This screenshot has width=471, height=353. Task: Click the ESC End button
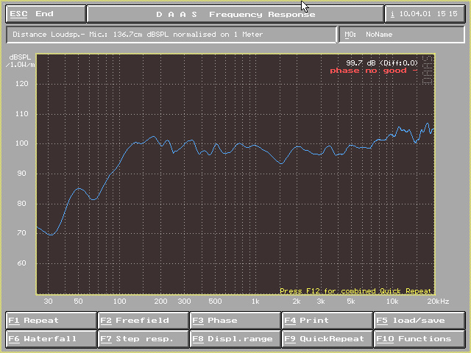pyautogui.click(x=45, y=14)
